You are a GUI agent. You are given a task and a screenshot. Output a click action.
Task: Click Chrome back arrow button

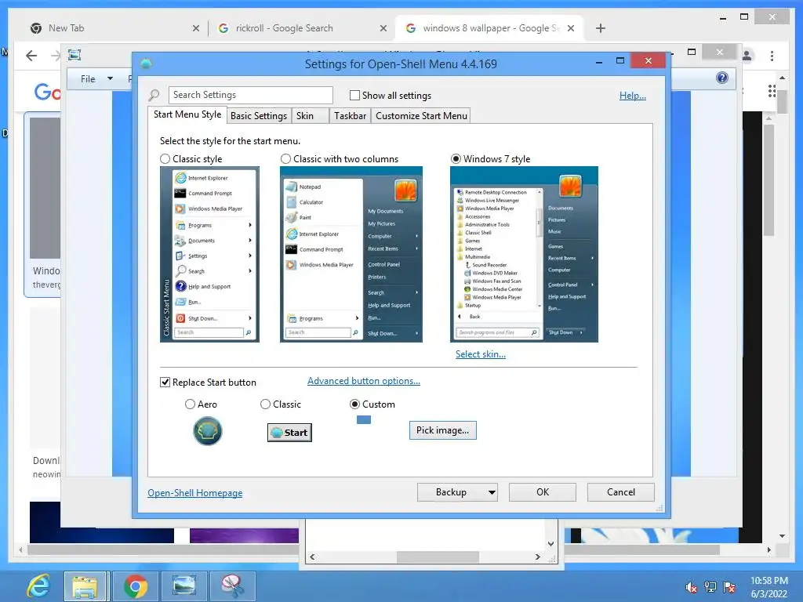tap(31, 56)
